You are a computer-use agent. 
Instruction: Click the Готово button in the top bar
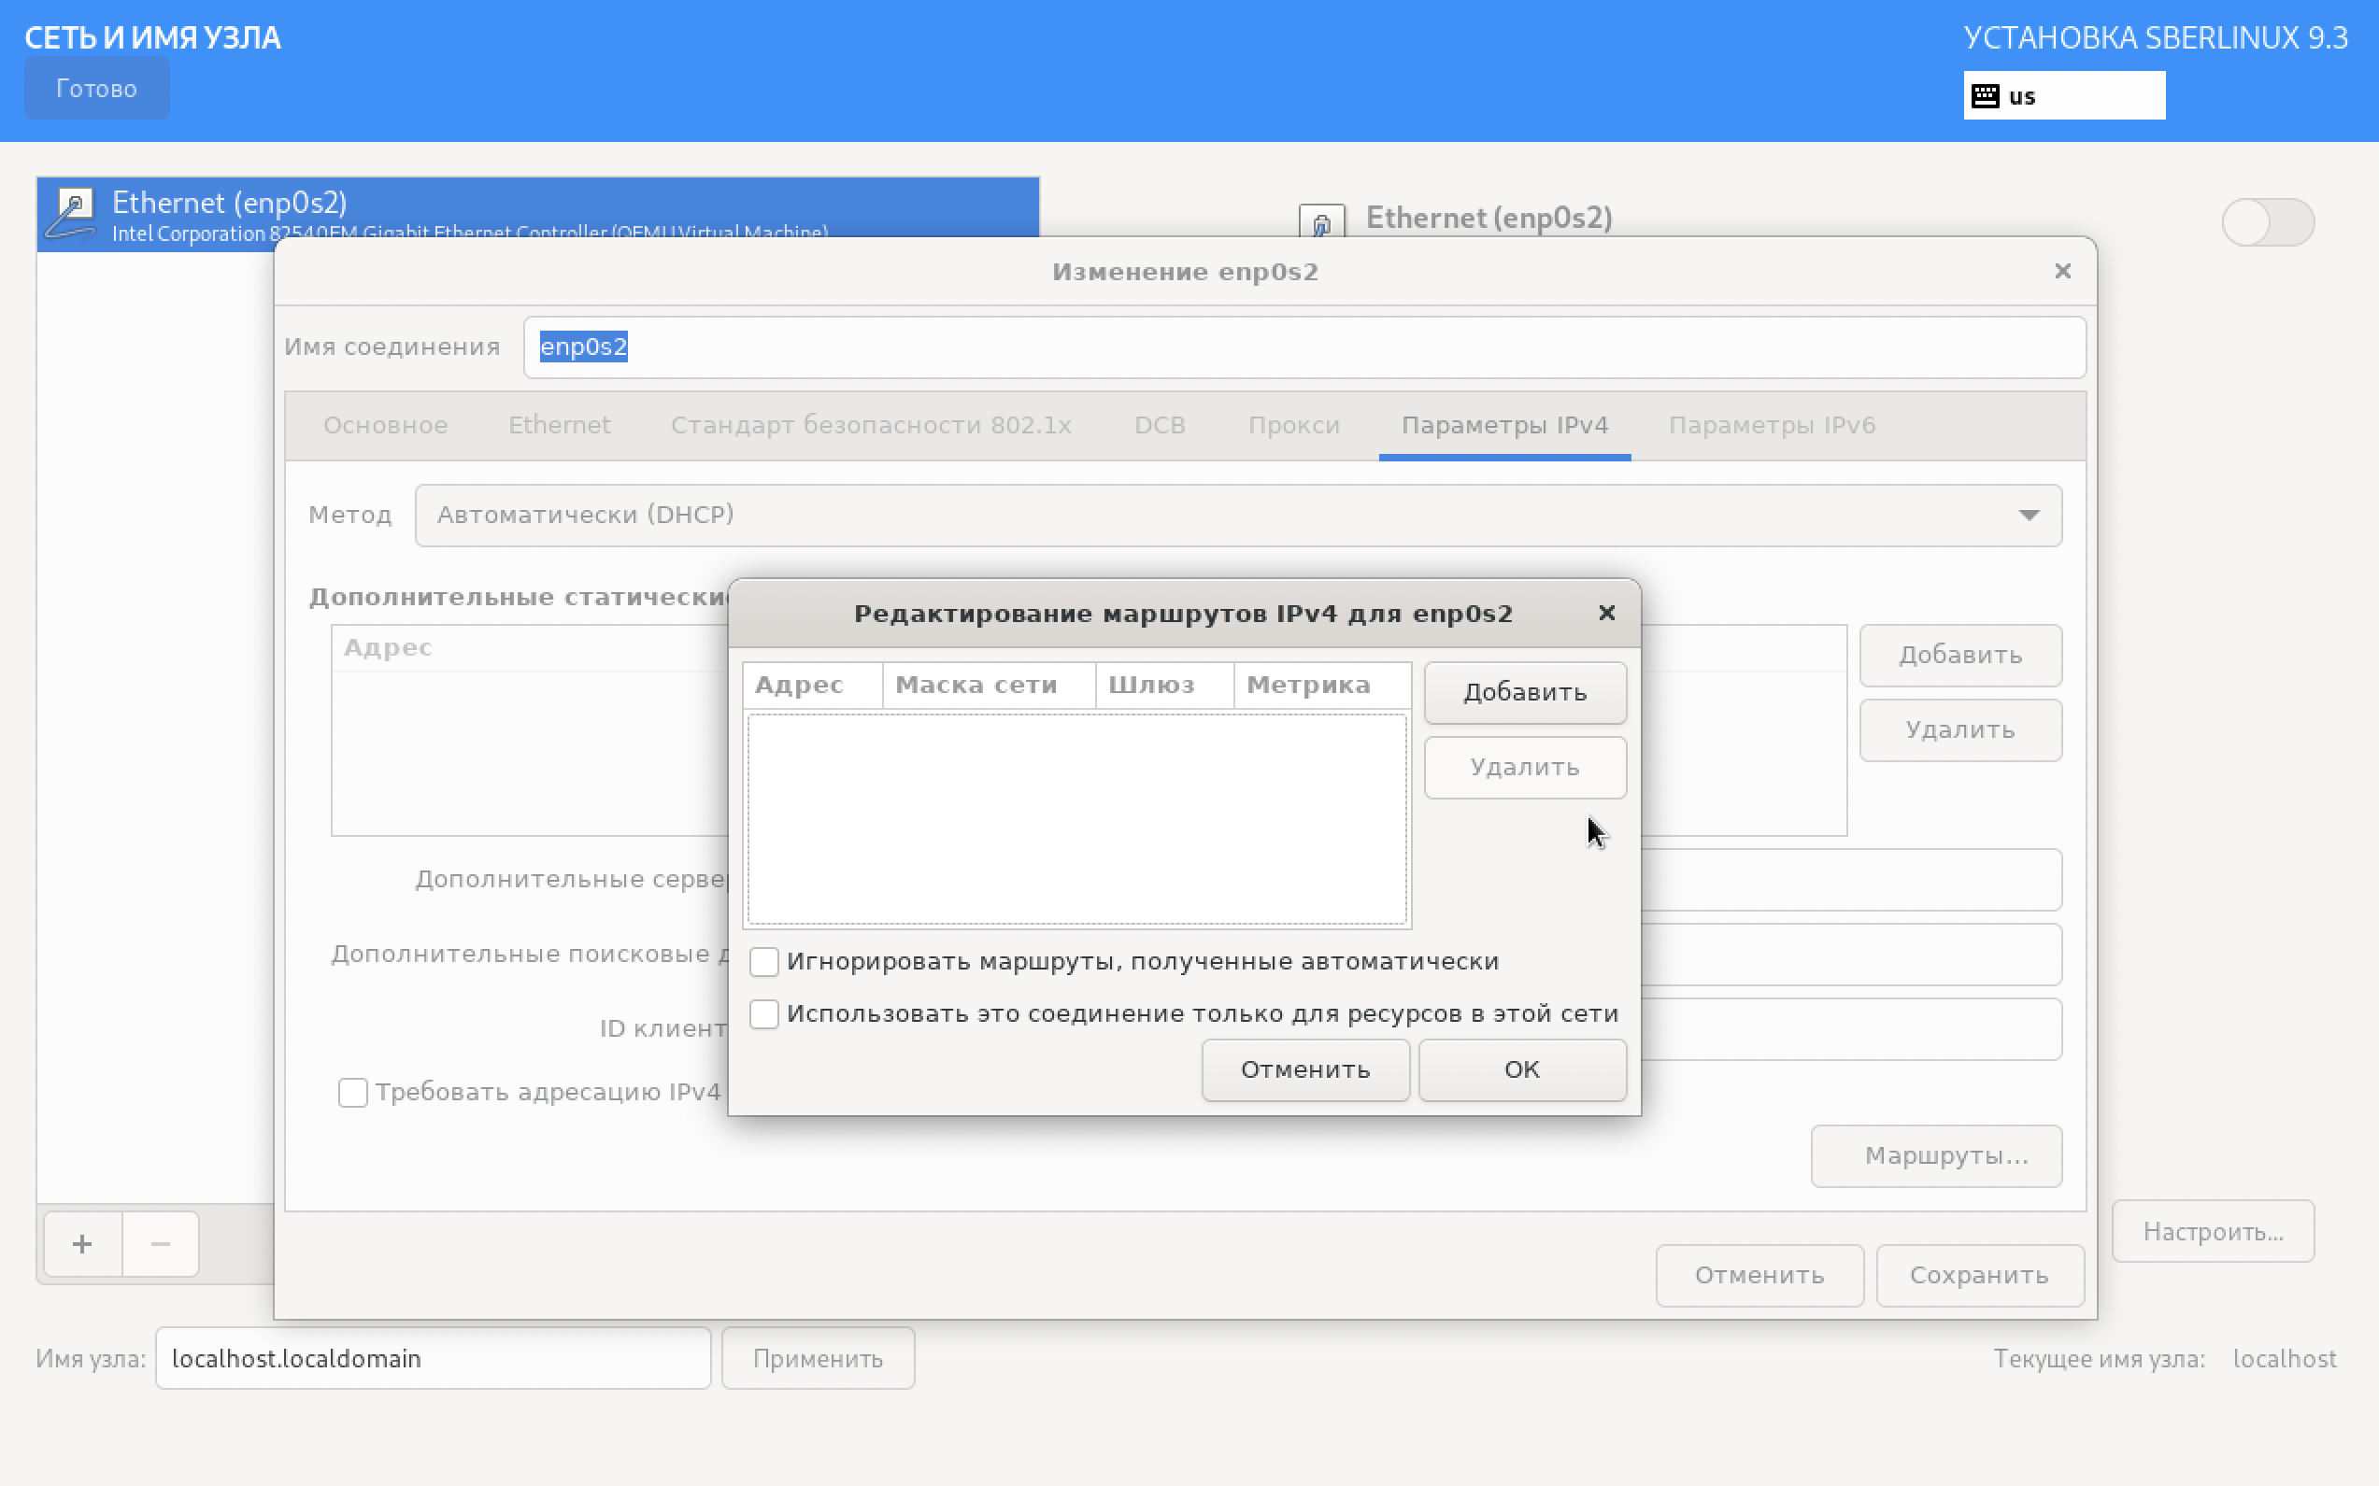(96, 89)
